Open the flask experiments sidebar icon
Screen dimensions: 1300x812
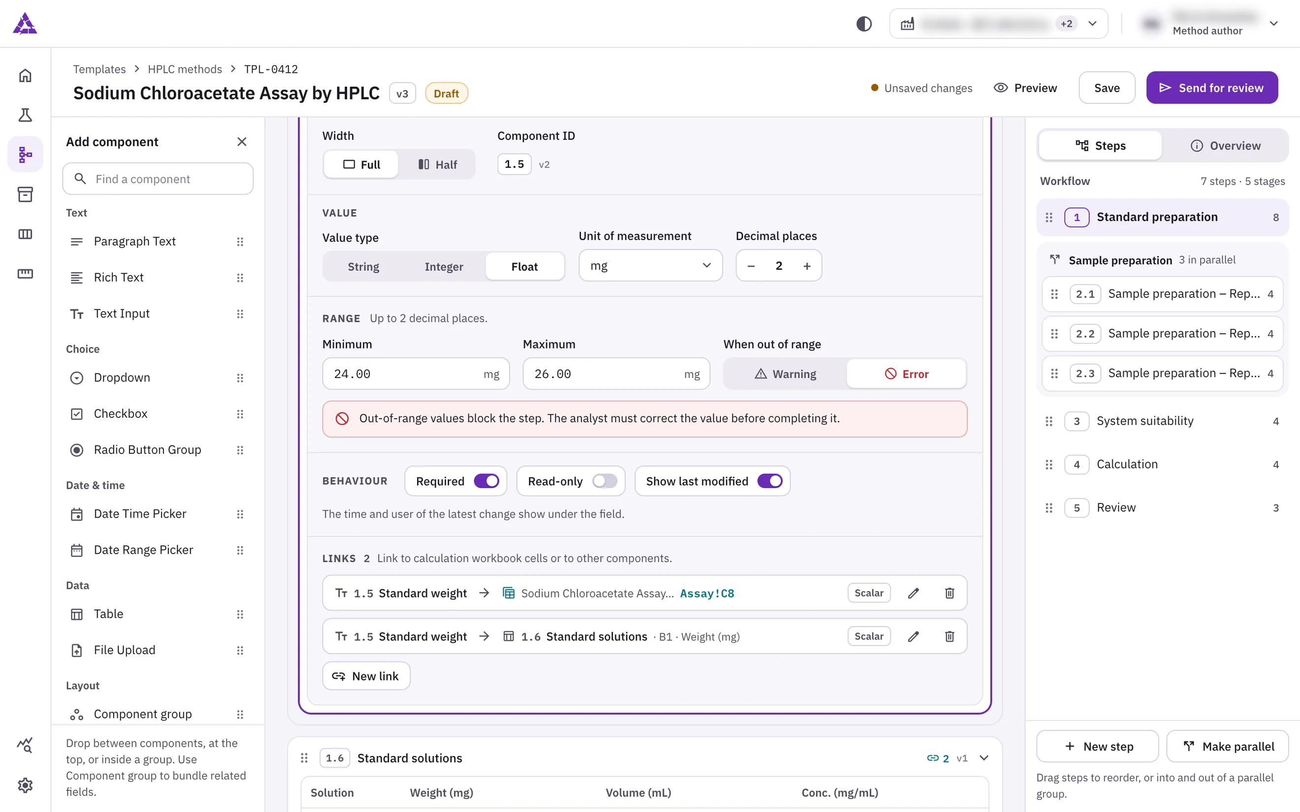pyautogui.click(x=25, y=115)
